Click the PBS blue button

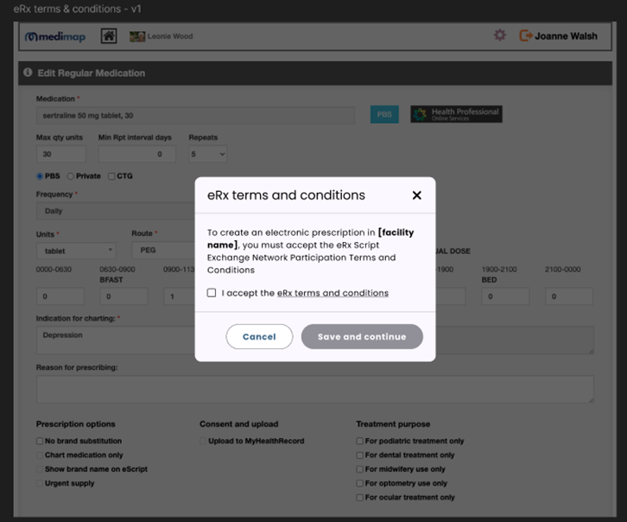click(384, 114)
